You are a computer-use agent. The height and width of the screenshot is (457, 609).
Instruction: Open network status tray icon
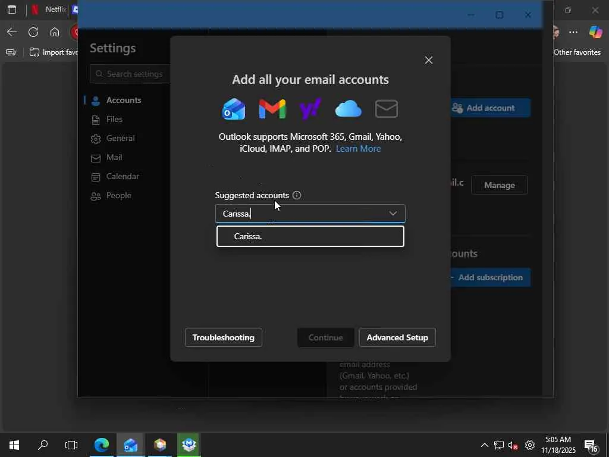pyautogui.click(x=499, y=445)
